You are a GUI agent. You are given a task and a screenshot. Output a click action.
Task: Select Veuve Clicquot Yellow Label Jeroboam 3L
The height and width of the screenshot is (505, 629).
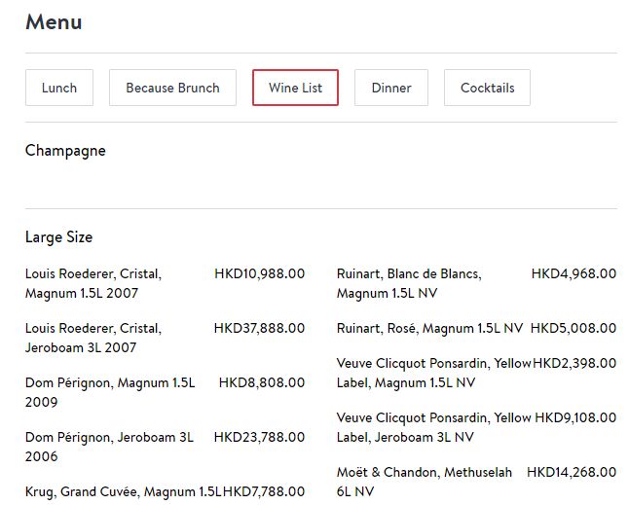pos(434,428)
